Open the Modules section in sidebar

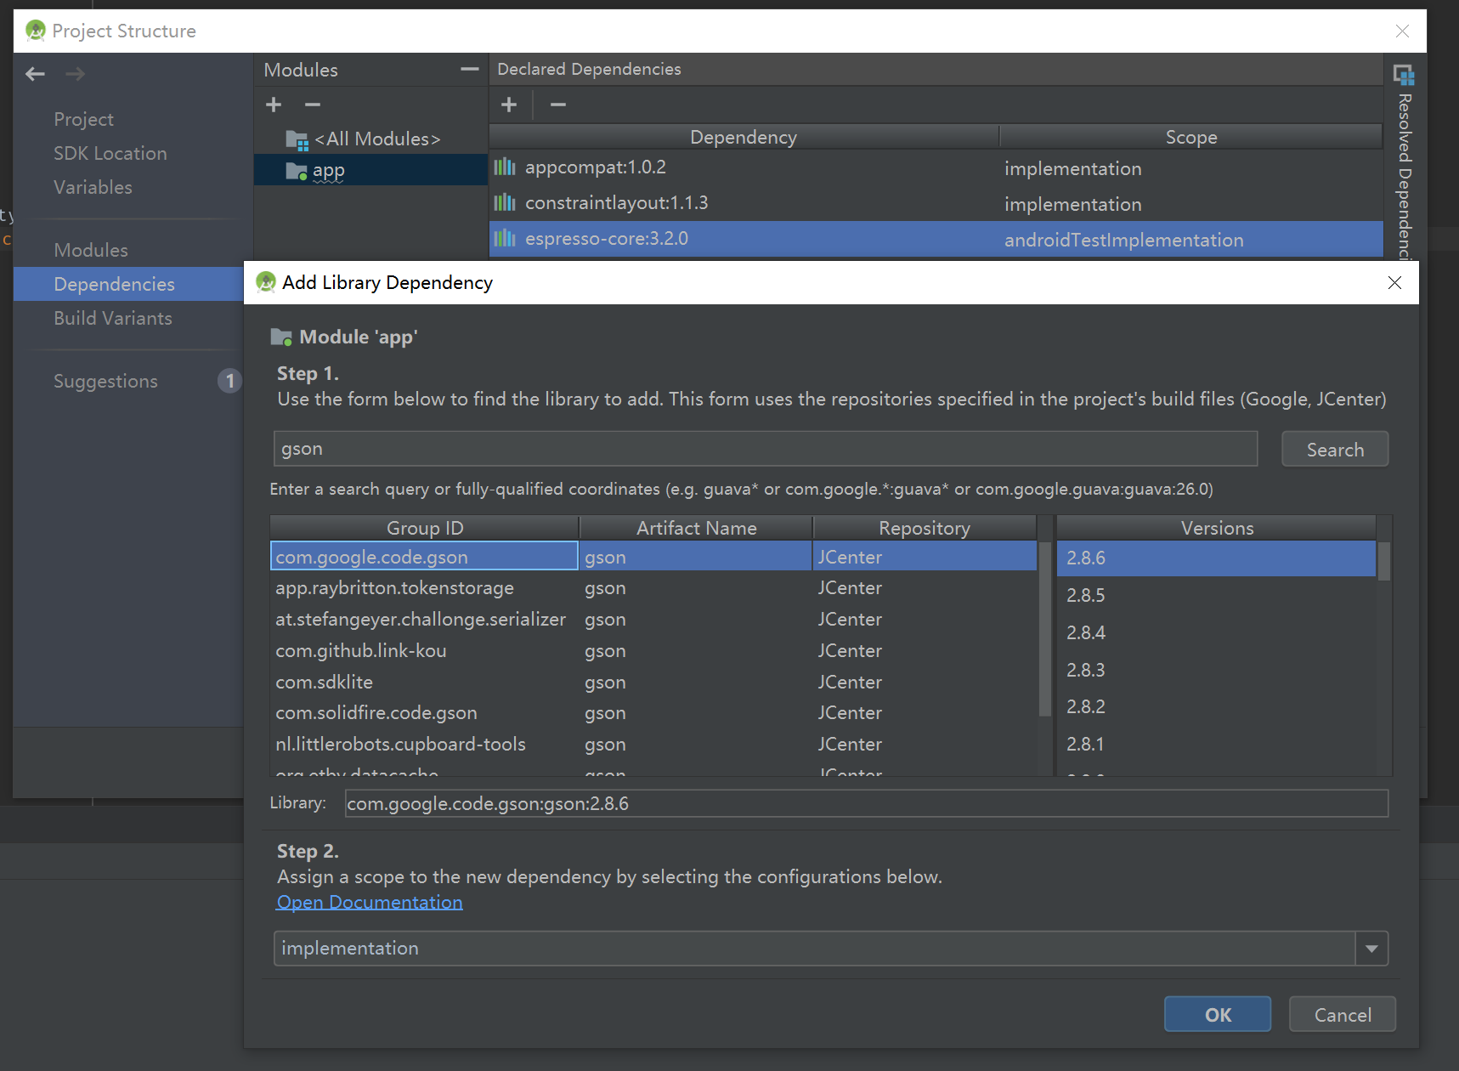pos(91,250)
